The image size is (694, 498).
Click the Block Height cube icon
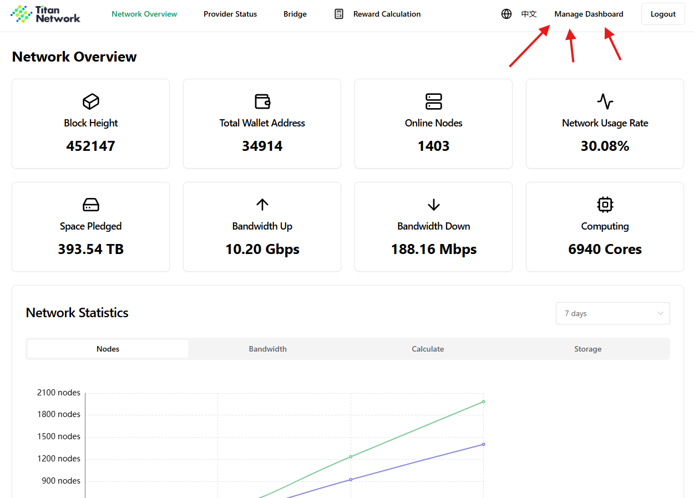coord(91,101)
